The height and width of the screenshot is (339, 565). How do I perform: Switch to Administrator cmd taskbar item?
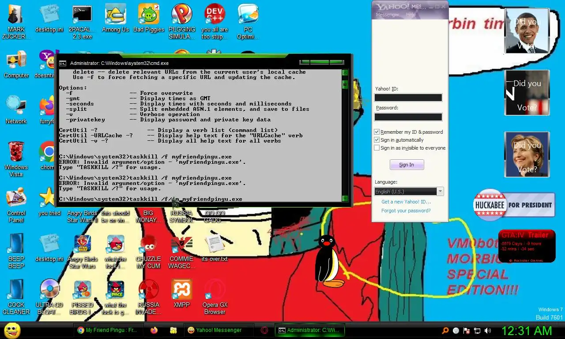pos(309,330)
